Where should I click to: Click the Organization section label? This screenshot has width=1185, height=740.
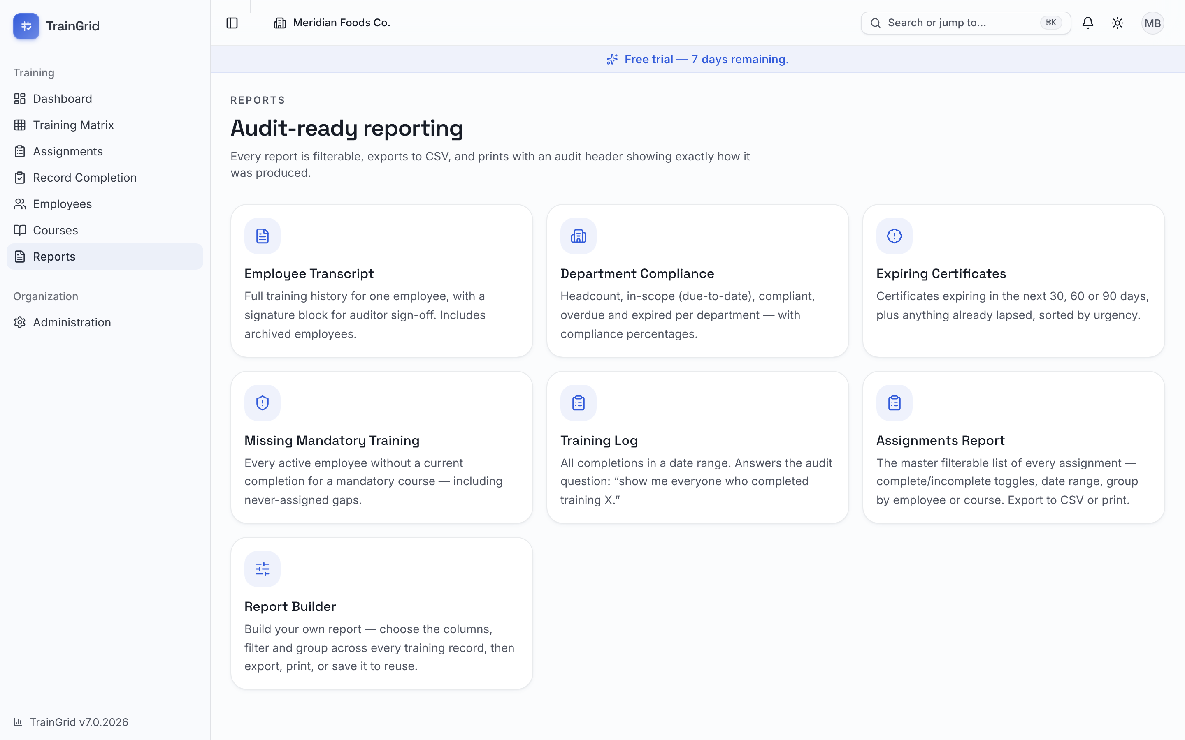[46, 296]
